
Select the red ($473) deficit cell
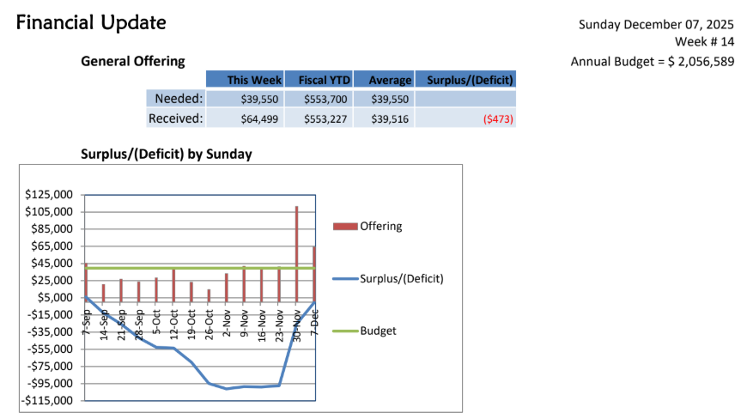pos(498,119)
